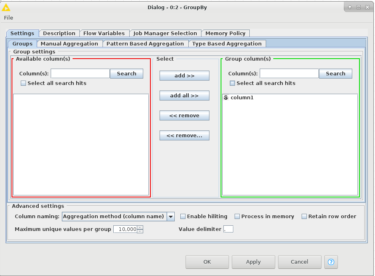The height and width of the screenshot is (276, 375).
Task: Enable Process in memory option
Action: click(x=237, y=216)
